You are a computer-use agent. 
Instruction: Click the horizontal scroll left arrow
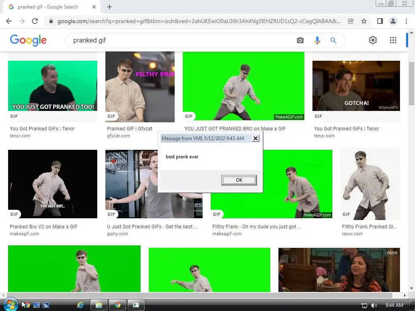click(x=3, y=295)
